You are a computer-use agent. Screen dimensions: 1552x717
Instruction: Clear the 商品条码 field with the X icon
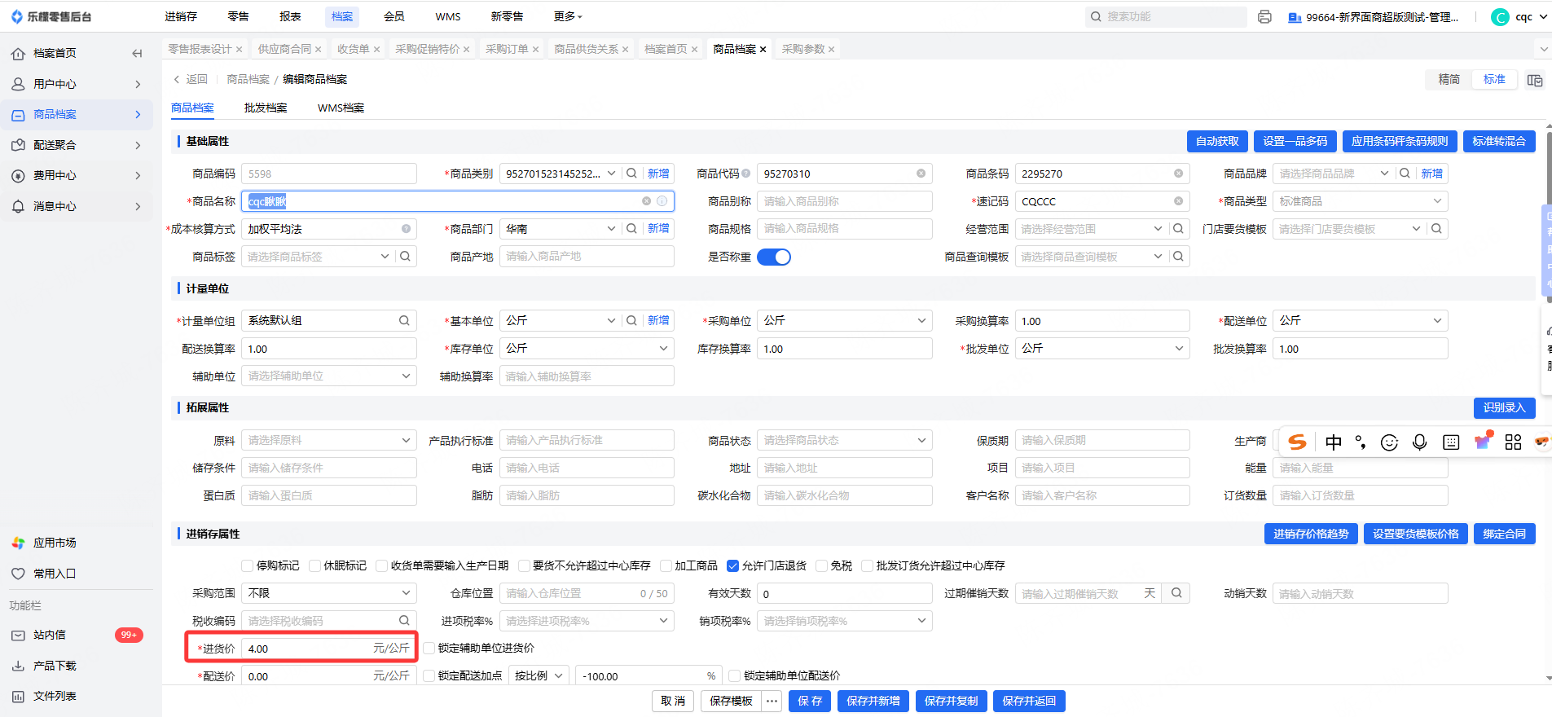pyautogui.click(x=1178, y=174)
